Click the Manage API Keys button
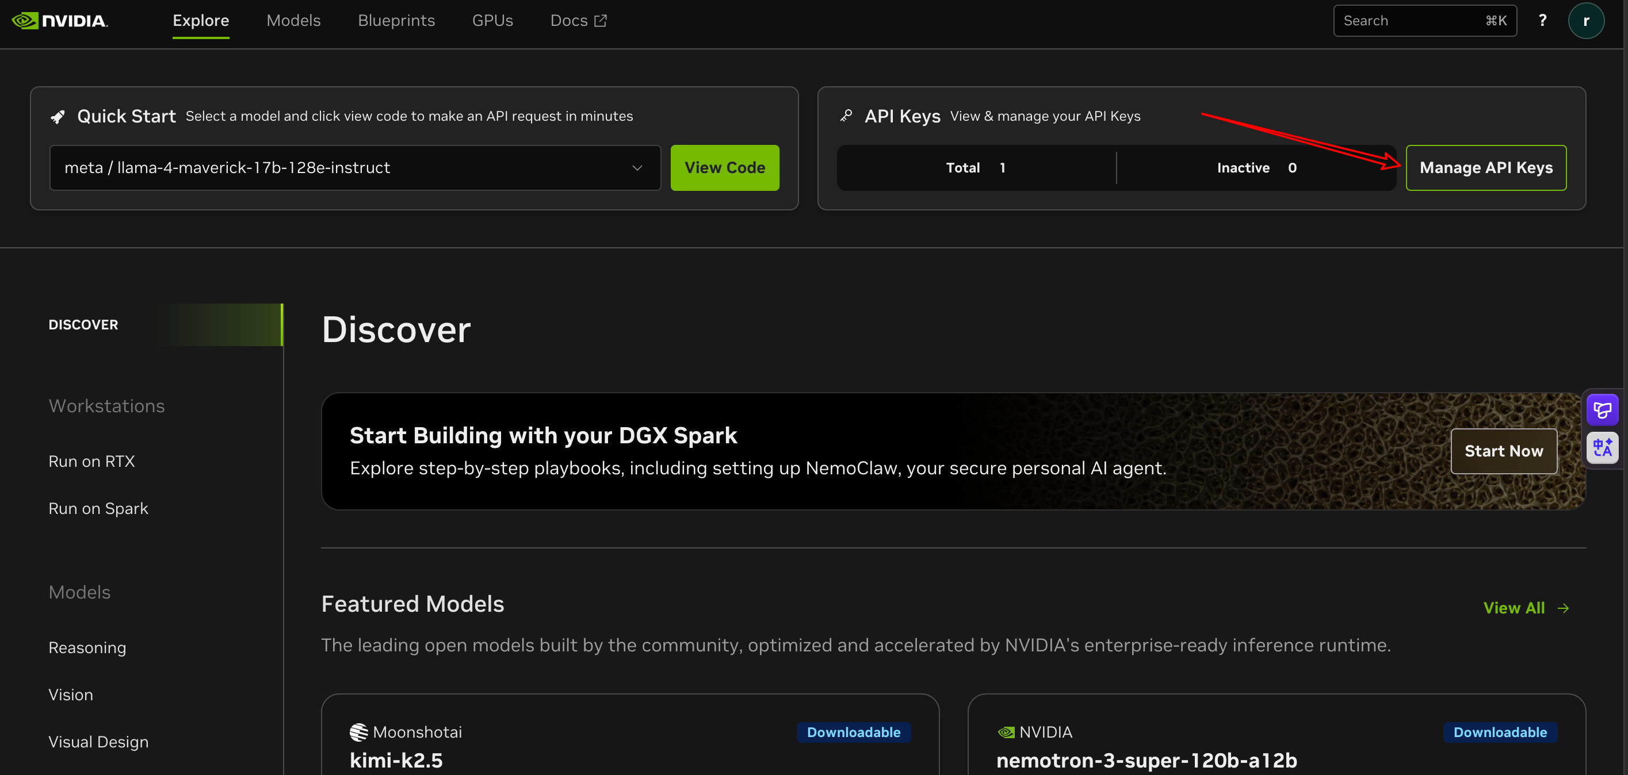 [1486, 168]
